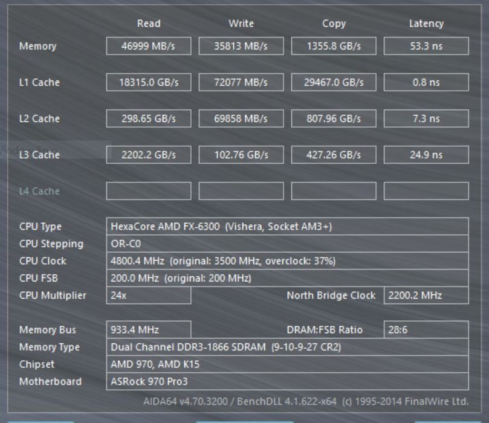Click L3 Cache Latency value 24.9 ns
The image size is (489, 423).
tap(426, 155)
